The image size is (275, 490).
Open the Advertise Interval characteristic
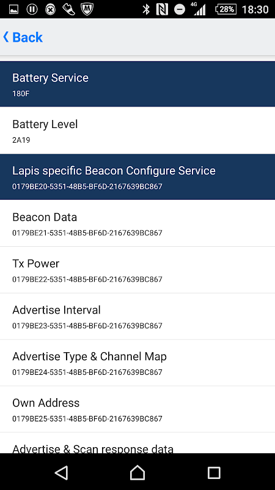tap(137, 316)
